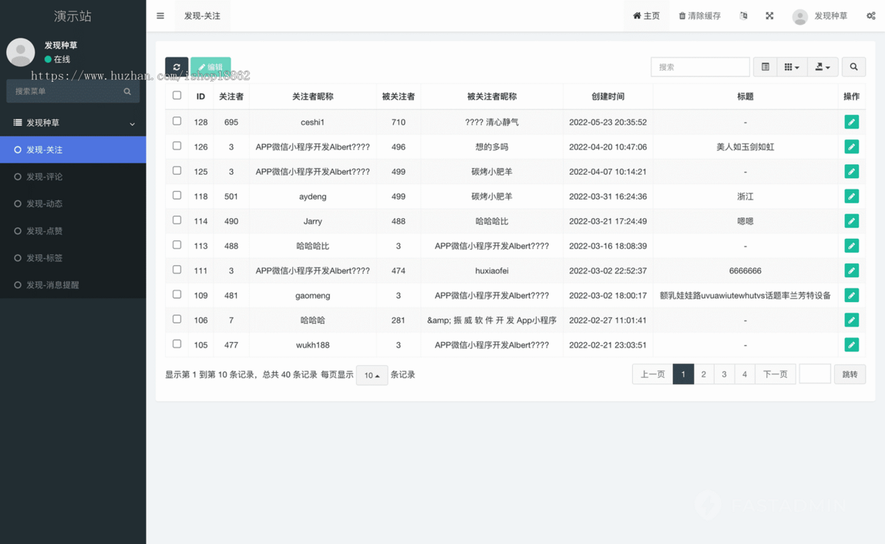The height and width of the screenshot is (544, 885).
Task: Collapse the 发现种草 sidebar menu
Action: pos(73,123)
